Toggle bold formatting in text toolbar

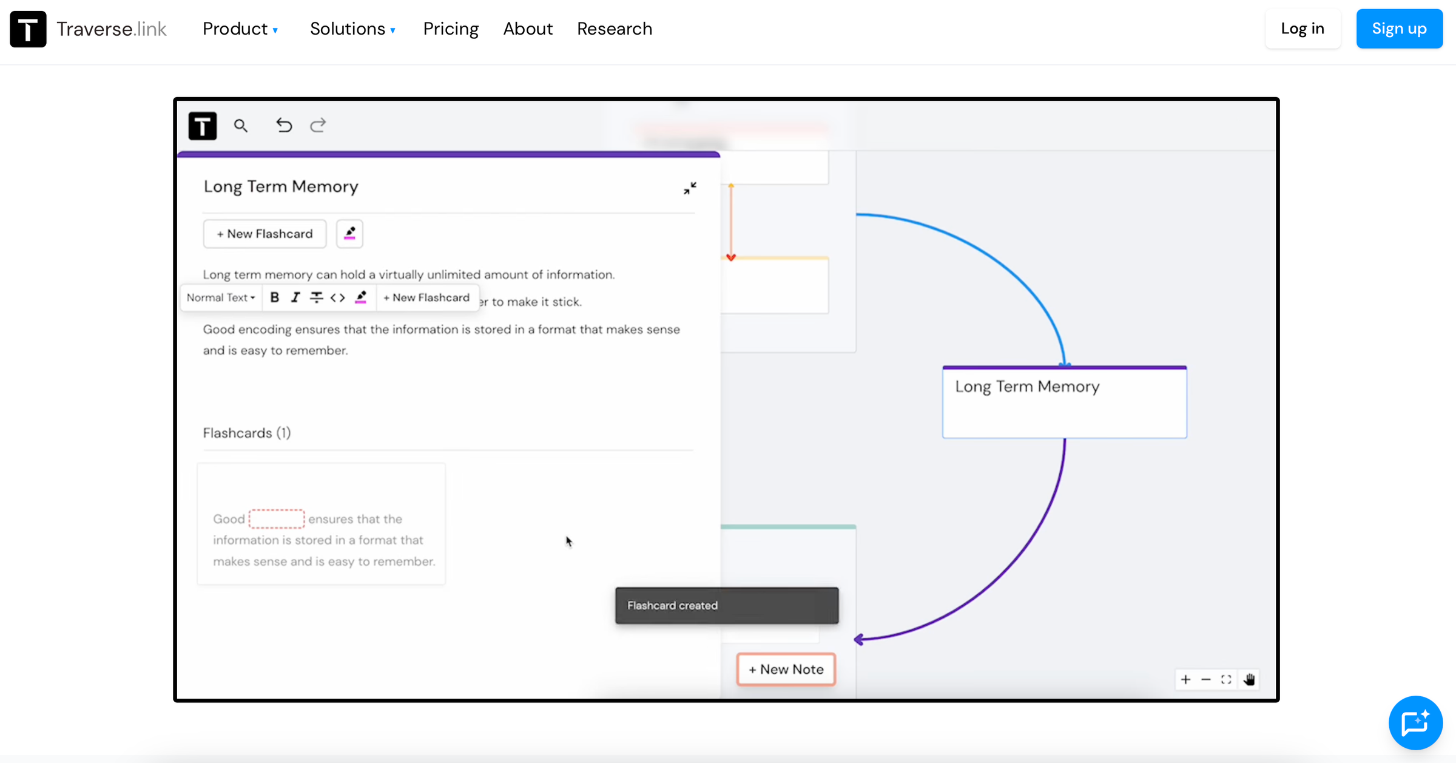point(275,297)
